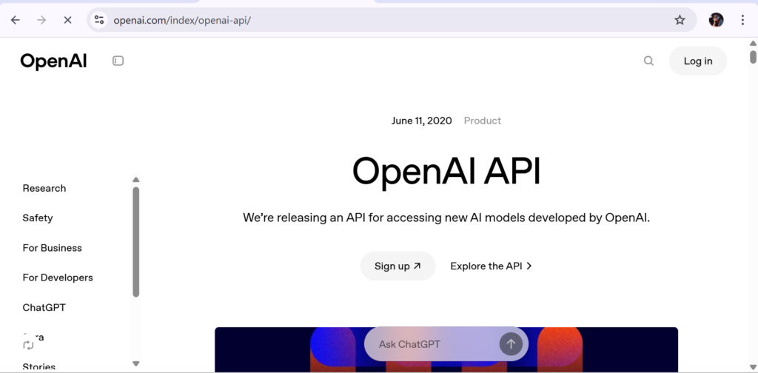The width and height of the screenshot is (758, 373).
Task: Click the sidebar scrollbar down arrow
Action: (x=136, y=363)
